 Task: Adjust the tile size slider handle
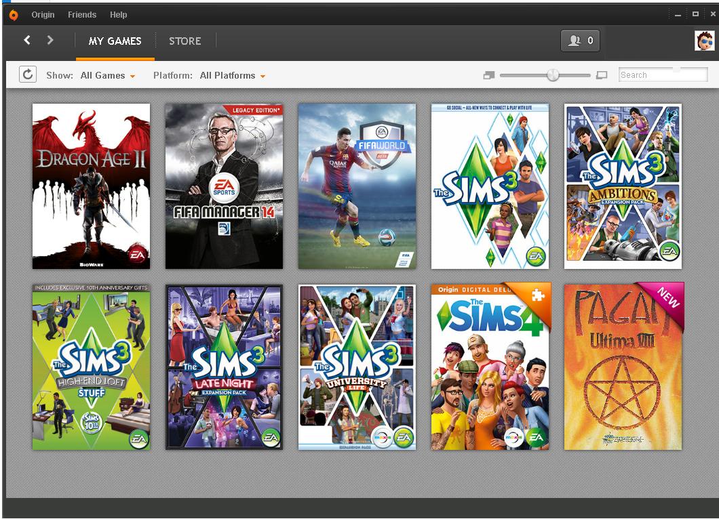[553, 75]
